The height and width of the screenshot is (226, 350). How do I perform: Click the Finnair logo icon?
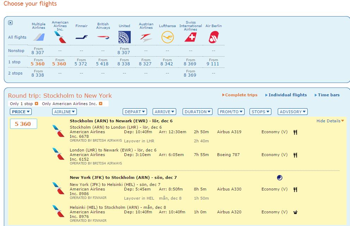click(x=81, y=37)
